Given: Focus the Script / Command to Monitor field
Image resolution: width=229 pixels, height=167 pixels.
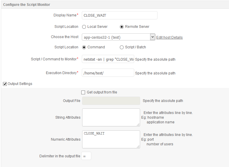Looking at the screenshot, I should [x=108, y=59].
